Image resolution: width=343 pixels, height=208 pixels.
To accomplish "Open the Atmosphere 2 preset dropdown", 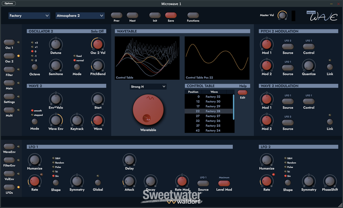I will tap(80, 16).
